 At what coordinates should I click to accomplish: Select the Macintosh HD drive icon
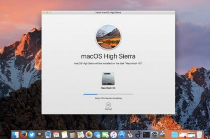point(108,78)
